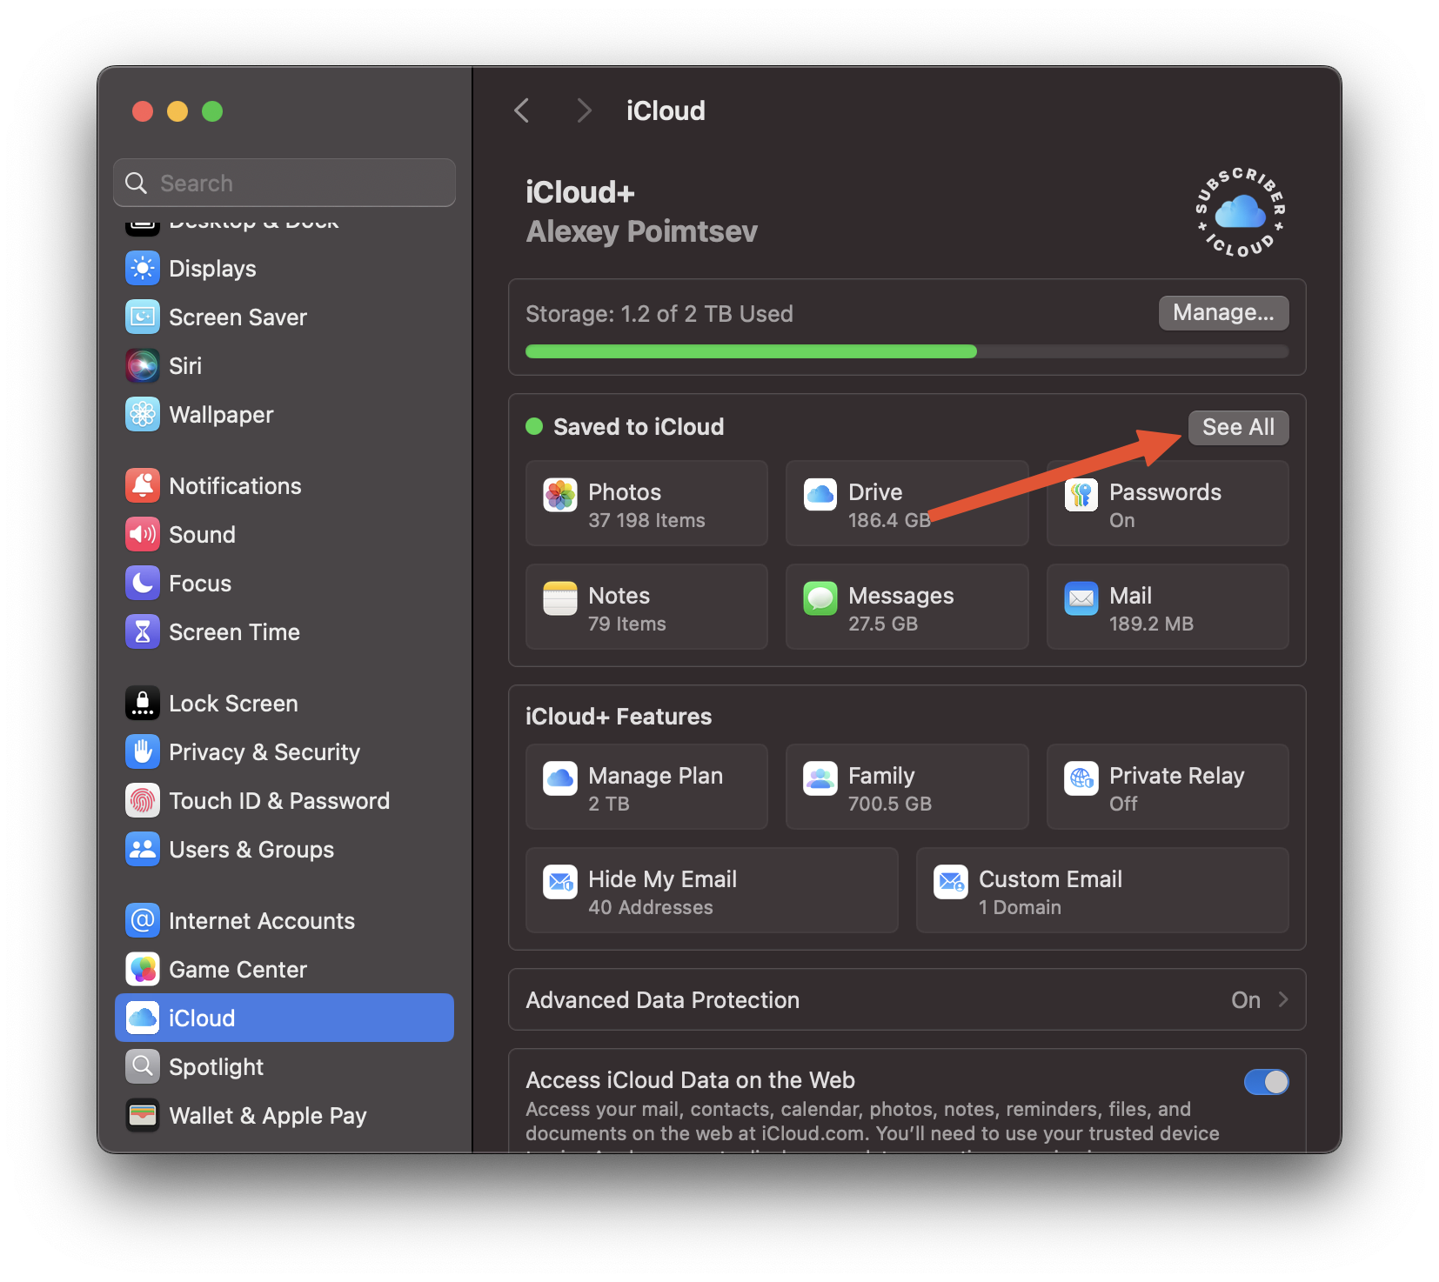This screenshot has width=1439, height=1282.
Task: Select the Sound speaker icon
Action: tap(143, 535)
